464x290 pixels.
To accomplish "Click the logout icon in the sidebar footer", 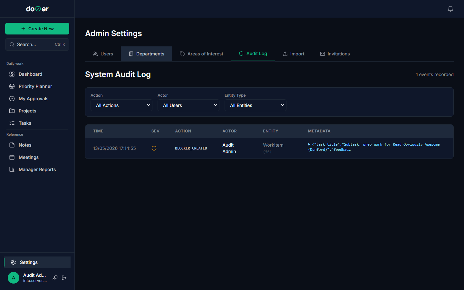I will click(x=64, y=278).
